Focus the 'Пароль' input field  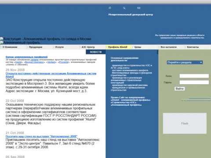[x=194, y=83]
